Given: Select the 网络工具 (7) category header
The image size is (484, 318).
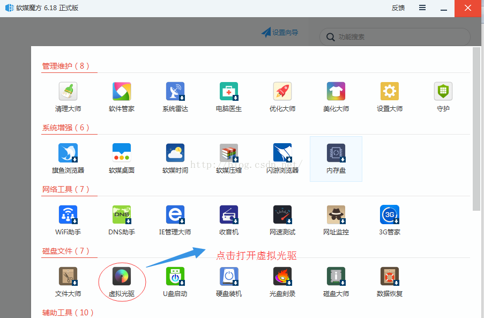Looking at the screenshot, I should pyautogui.click(x=66, y=189).
